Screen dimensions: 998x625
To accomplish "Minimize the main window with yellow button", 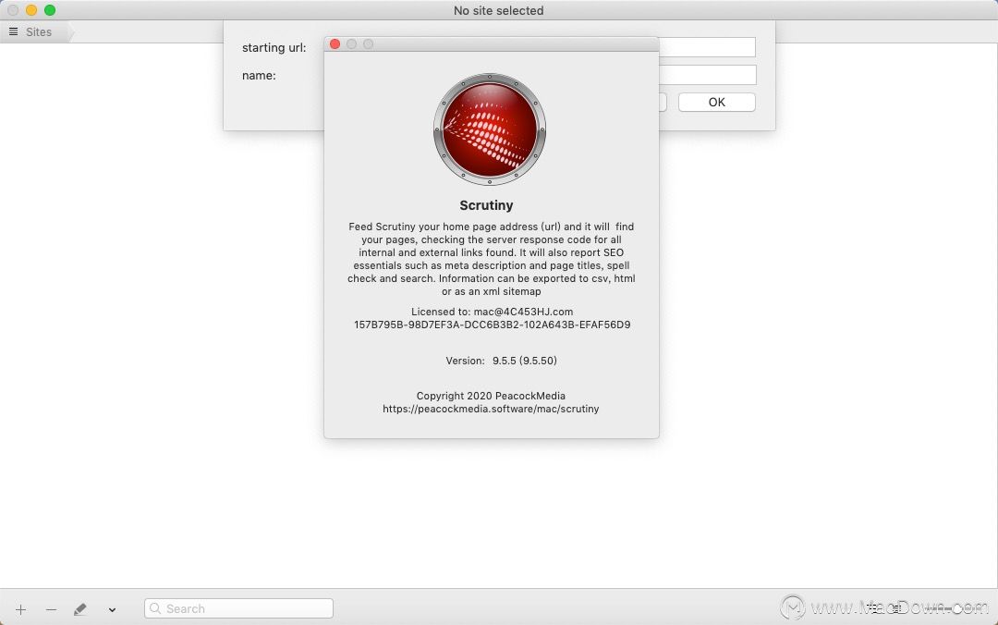I will pos(31,10).
